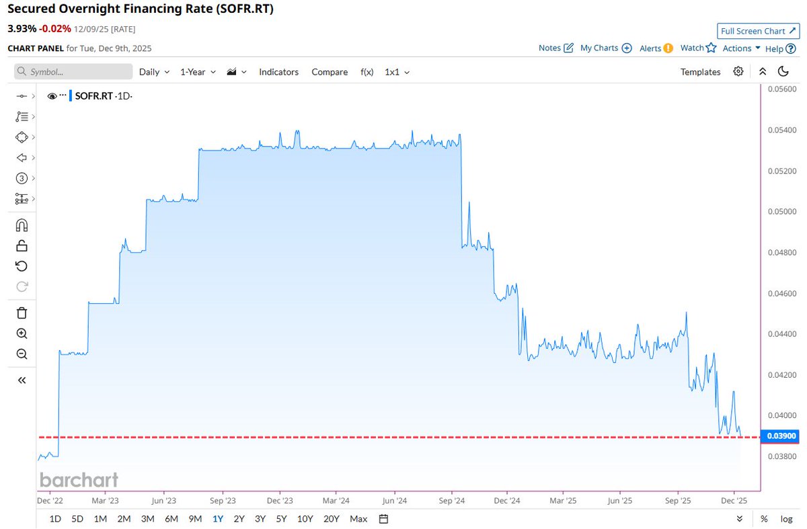
Task: Open the custom date range calendar
Action: pos(383,519)
